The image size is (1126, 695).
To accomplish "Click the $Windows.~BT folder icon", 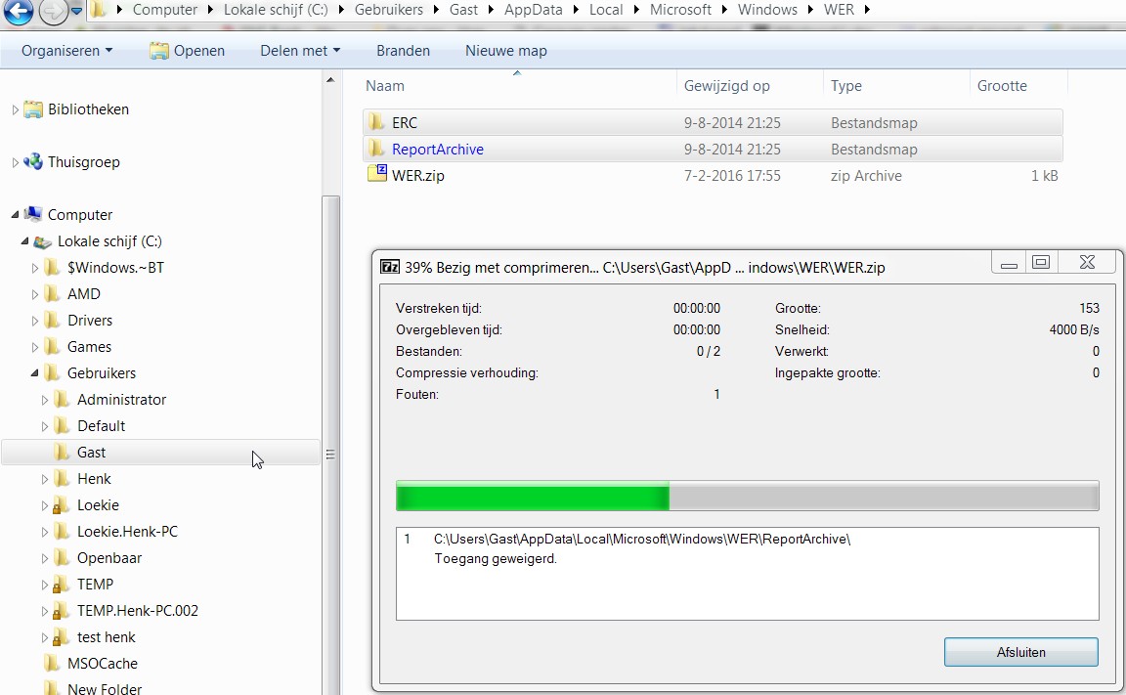I will pos(53,268).
